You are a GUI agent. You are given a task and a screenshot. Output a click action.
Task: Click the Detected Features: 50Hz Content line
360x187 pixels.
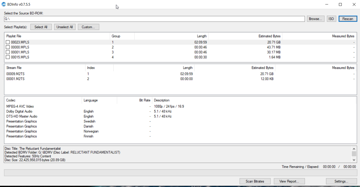click(x=28, y=156)
